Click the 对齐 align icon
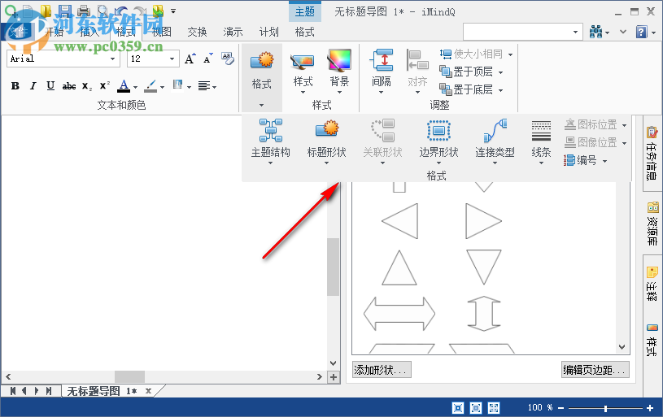The height and width of the screenshot is (417, 663). 417,61
